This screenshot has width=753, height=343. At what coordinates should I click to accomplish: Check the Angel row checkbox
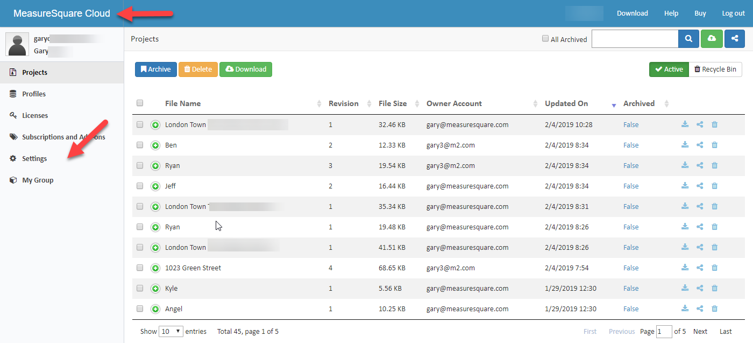(x=140, y=309)
